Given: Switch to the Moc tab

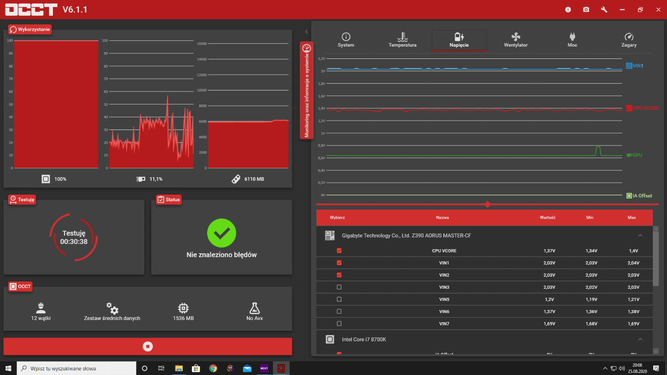Looking at the screenshot, I should pyautogui.click(x=572, y=40).
